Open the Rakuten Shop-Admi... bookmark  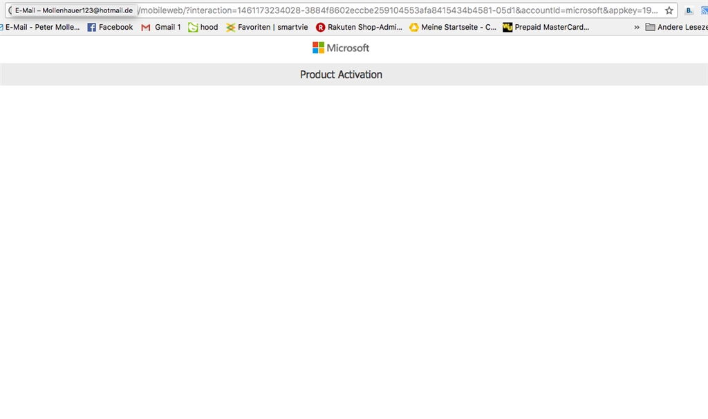[x=359, y=27]
